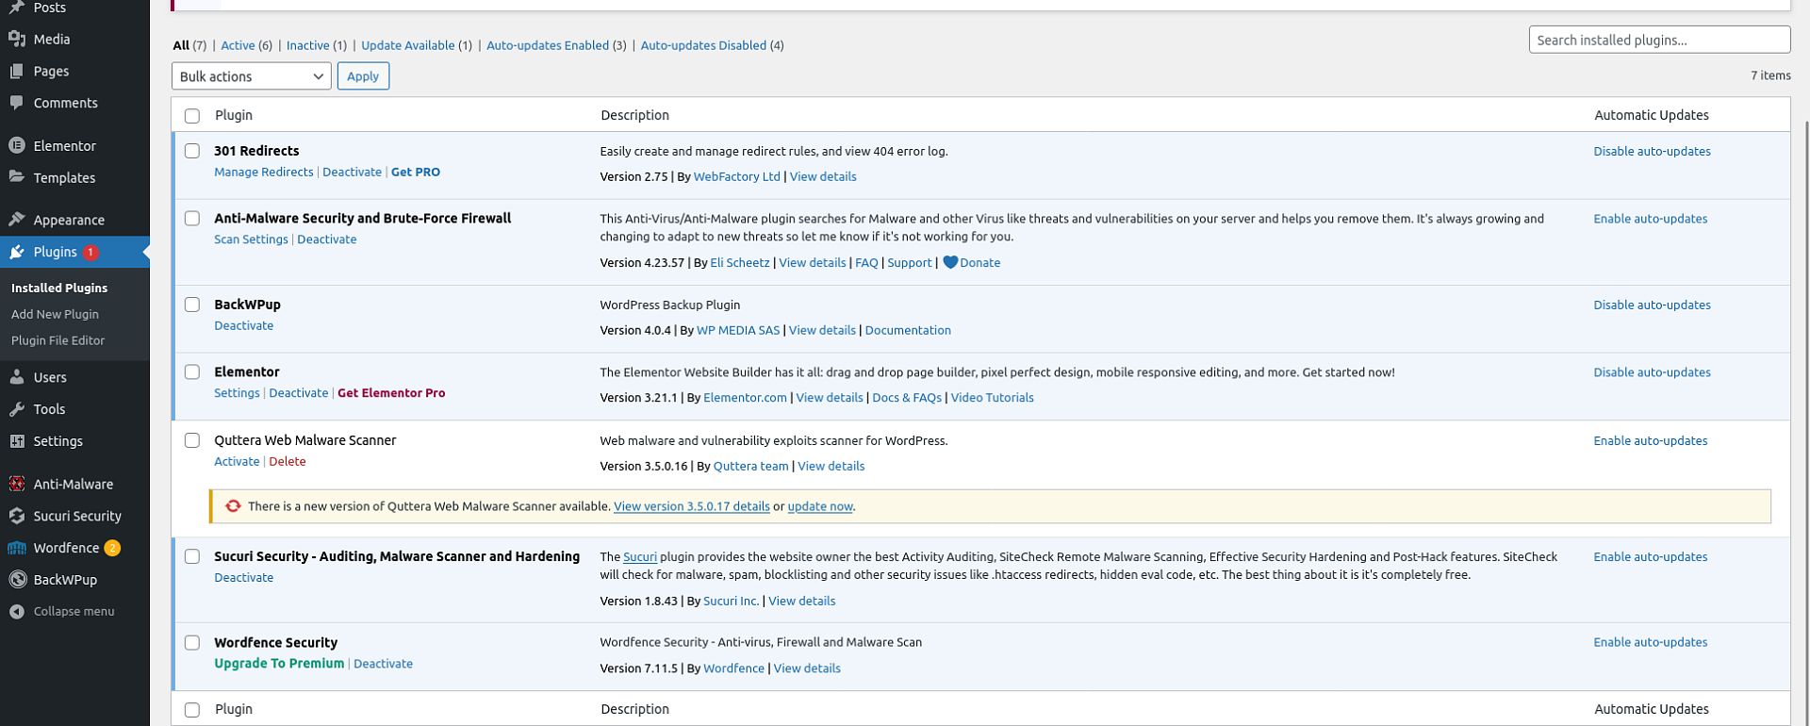Click the Tools wrench icon

(17, 409)
